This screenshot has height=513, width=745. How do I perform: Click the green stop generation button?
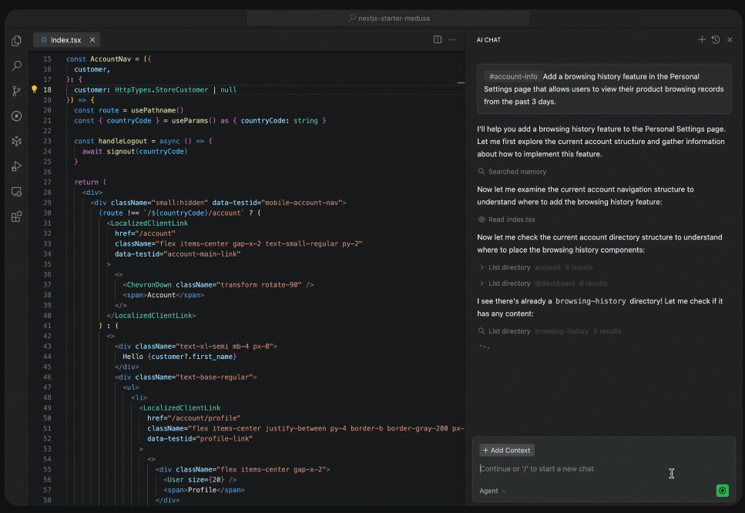pos(722,491)
